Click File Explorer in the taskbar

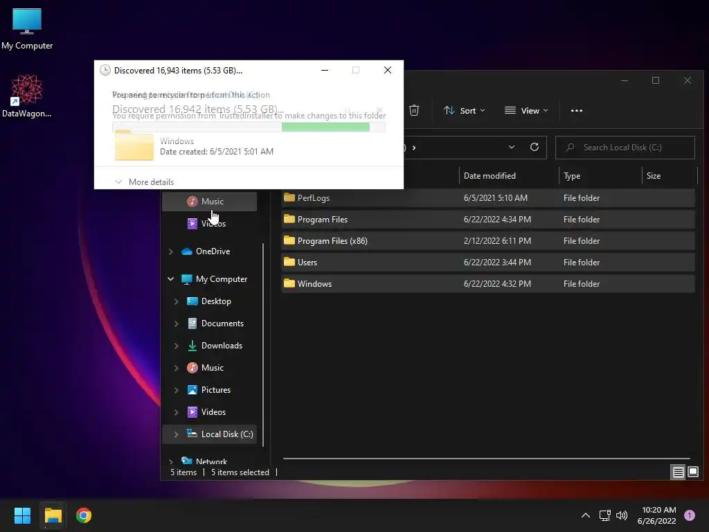coord(53,515)
